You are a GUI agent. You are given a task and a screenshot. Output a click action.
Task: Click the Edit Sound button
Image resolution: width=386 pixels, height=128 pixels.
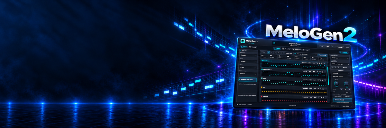[x=340, y=71]
